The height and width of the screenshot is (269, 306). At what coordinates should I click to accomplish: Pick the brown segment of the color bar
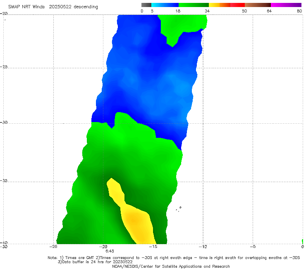258,5
